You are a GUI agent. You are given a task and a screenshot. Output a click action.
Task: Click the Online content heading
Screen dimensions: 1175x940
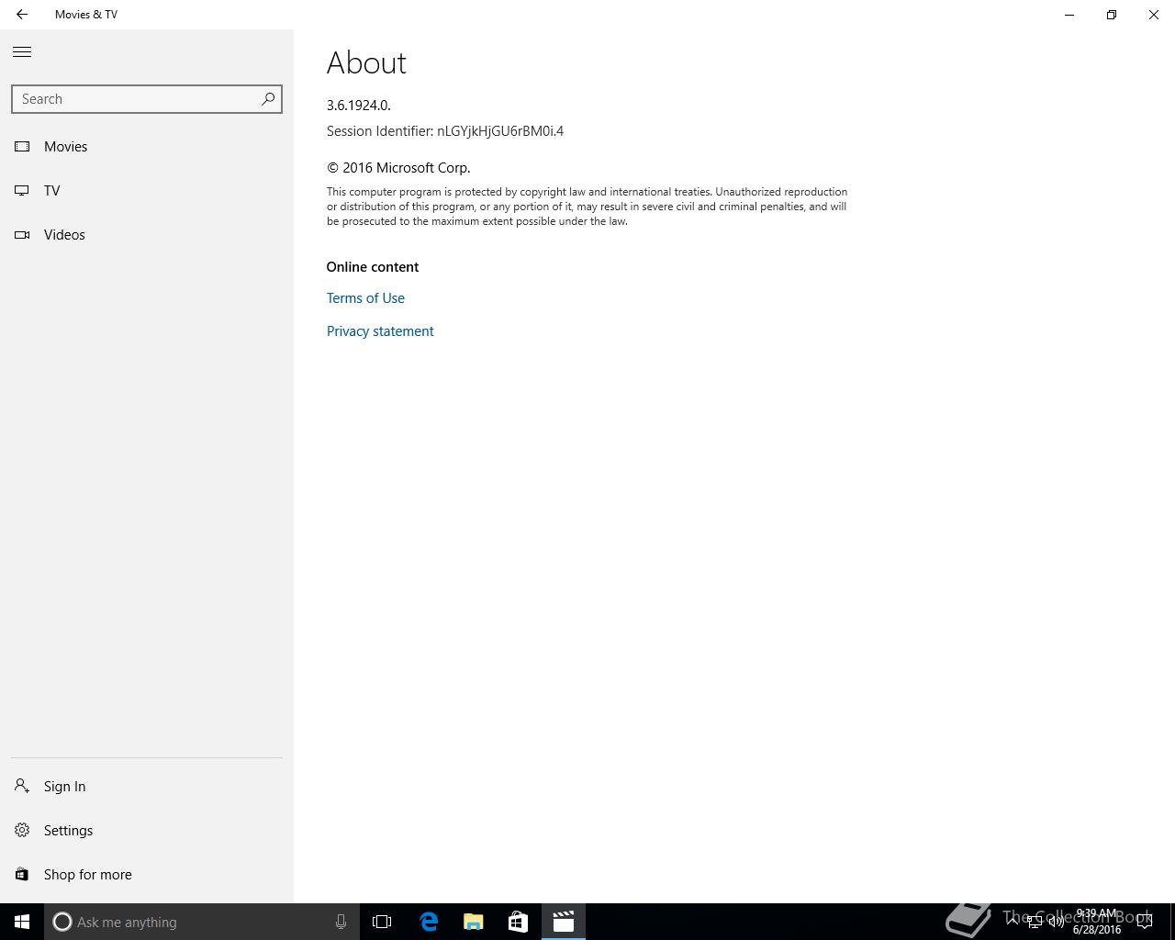373,267
